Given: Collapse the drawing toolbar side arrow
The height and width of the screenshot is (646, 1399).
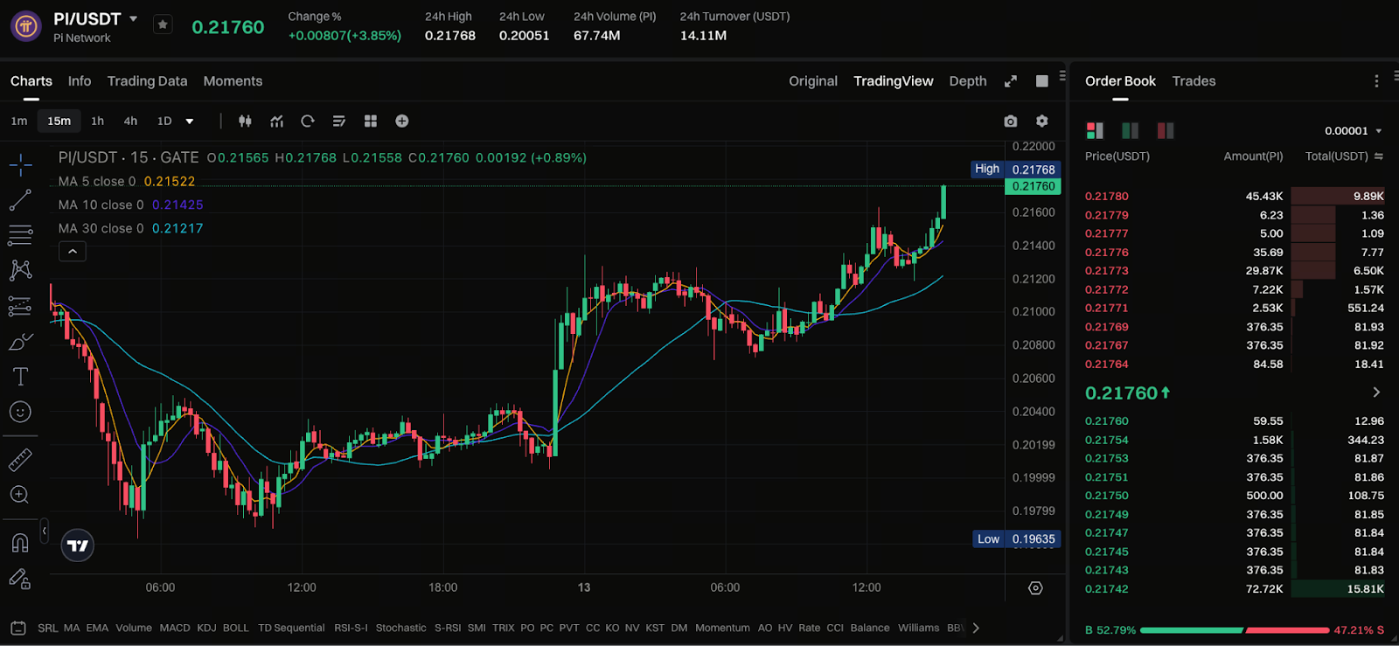Looking at the screenshot, I should coord(45,531).
